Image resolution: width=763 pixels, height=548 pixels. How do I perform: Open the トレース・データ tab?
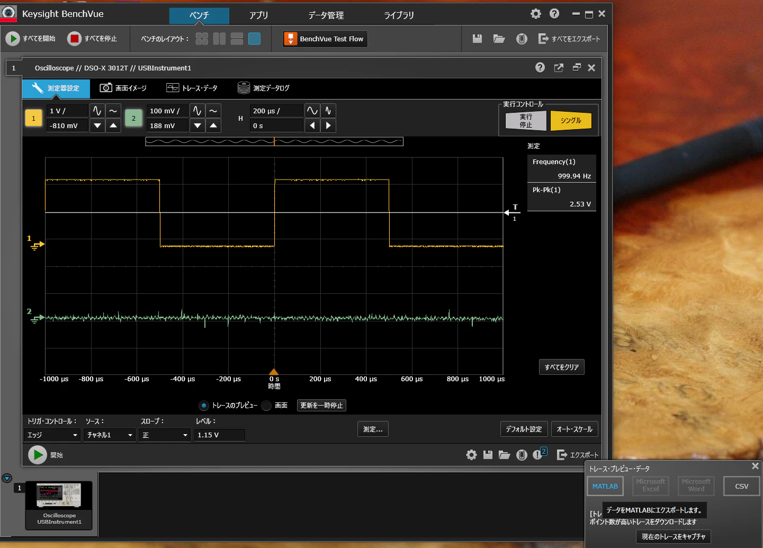[x=192, y=88]
